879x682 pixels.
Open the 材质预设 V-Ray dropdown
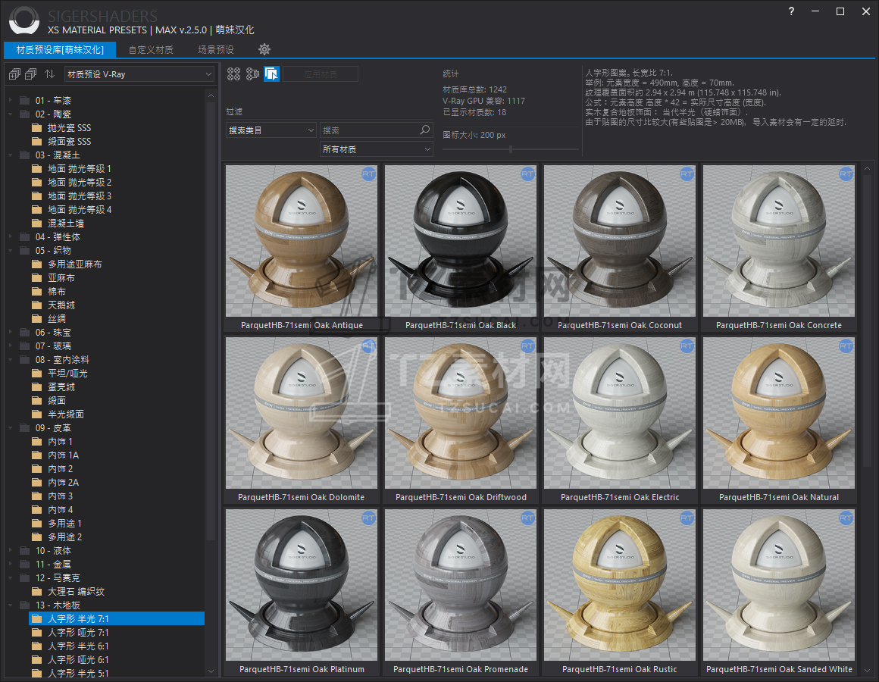point(139,74)
